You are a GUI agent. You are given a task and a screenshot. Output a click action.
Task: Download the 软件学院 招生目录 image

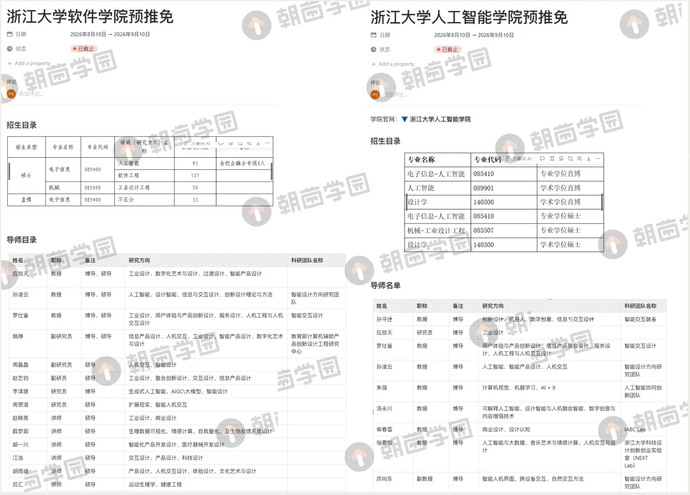(x=258, y=143)
